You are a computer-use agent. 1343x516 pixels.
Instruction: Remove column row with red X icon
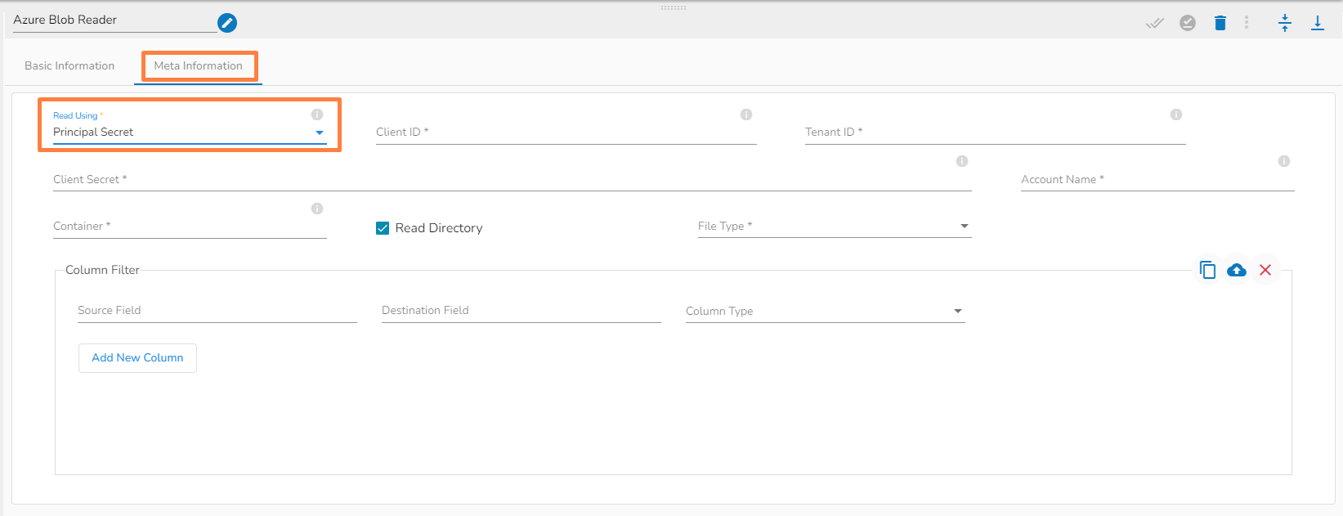tap(1265, 270)
